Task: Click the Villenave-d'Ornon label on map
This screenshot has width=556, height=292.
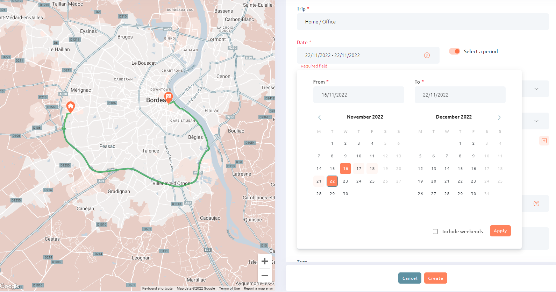Action: click(171, 183)
